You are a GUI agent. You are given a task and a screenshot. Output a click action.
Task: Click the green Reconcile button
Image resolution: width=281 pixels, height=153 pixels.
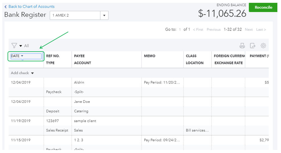(x=263, y=8)
